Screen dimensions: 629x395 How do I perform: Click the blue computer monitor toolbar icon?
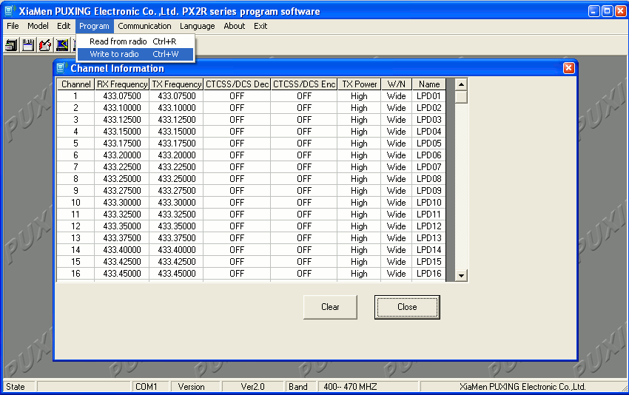point(61,45)
